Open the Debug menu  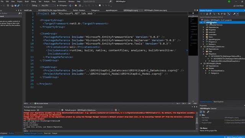point(33,2)
